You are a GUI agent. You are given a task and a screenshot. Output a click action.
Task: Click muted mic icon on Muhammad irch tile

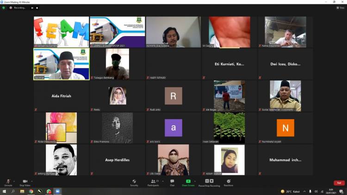(260, 174)
